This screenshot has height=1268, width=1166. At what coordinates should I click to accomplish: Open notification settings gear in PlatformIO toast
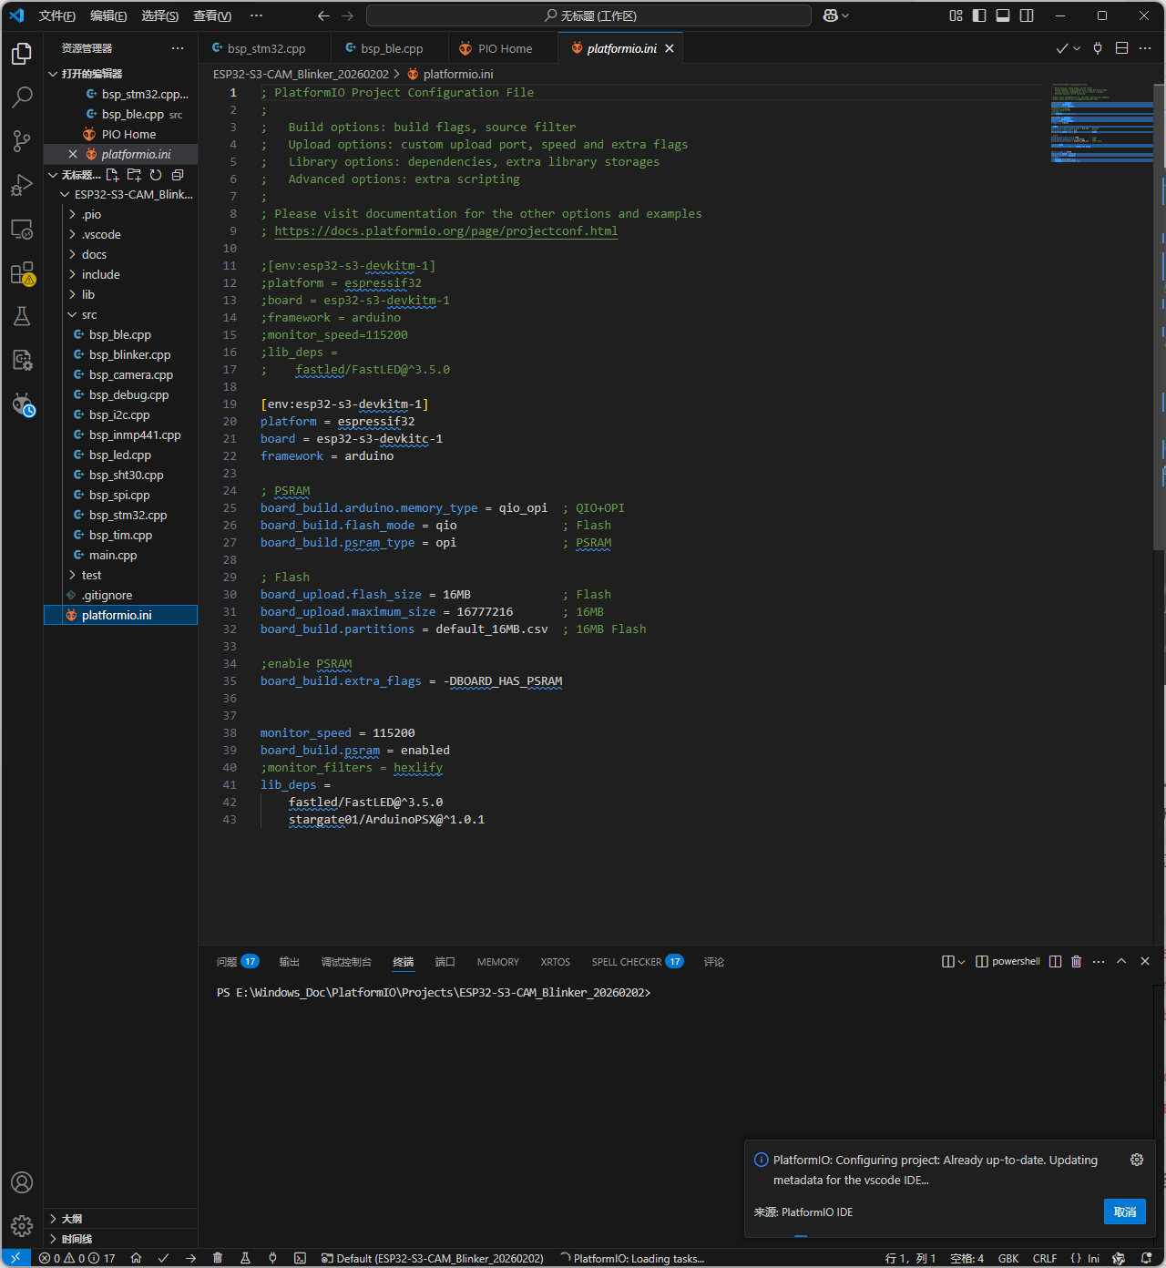(x=1137, y=1160)
